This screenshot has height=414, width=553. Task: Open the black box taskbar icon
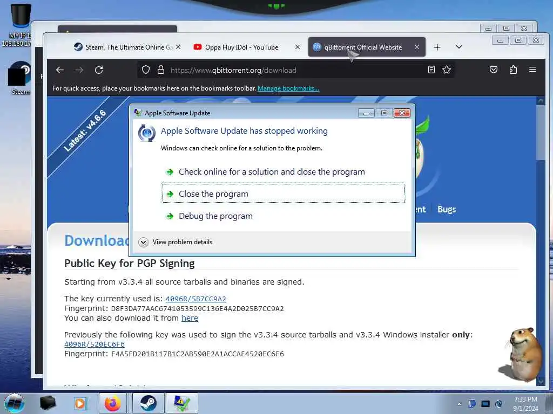pos(48,403)
